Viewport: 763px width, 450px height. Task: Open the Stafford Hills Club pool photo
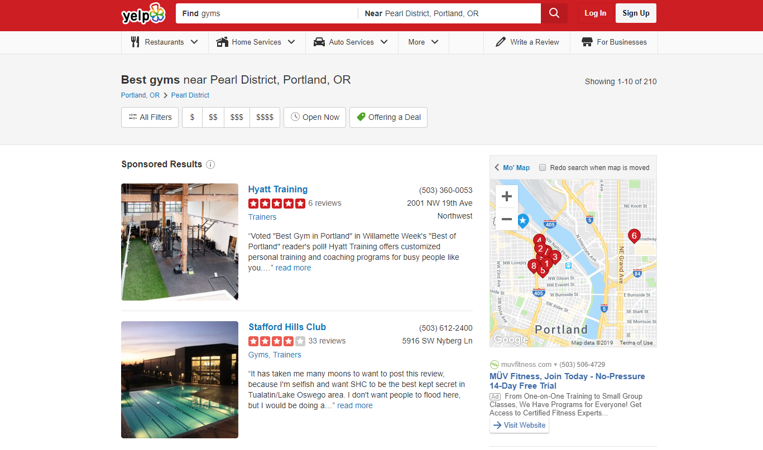coord(180,380)
